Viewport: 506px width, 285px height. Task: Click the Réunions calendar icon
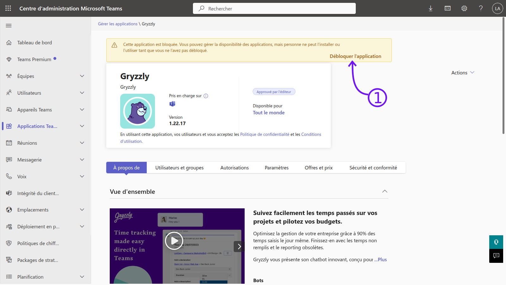pos(9,143)
